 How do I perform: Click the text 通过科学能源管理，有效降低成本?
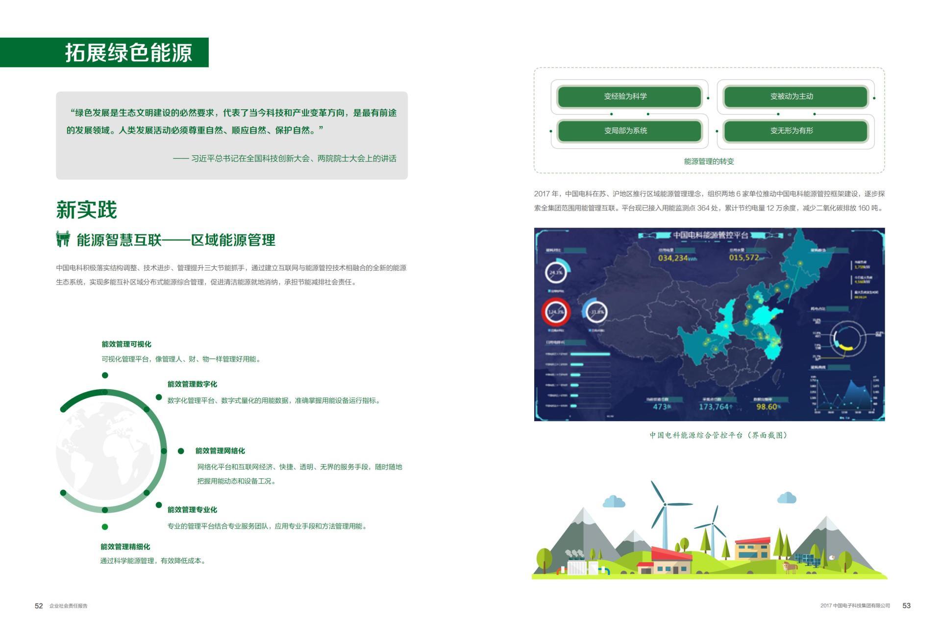[153, 561]
